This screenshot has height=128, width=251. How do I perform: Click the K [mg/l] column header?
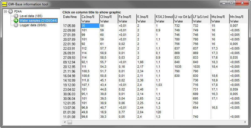tap(143, 16)
